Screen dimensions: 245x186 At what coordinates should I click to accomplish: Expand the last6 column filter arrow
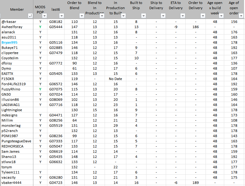coord(61,16)
